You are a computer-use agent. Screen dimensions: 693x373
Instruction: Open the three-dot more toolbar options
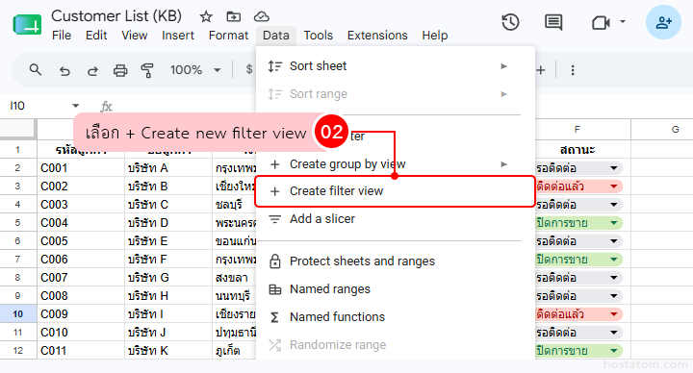coord(573,70)
